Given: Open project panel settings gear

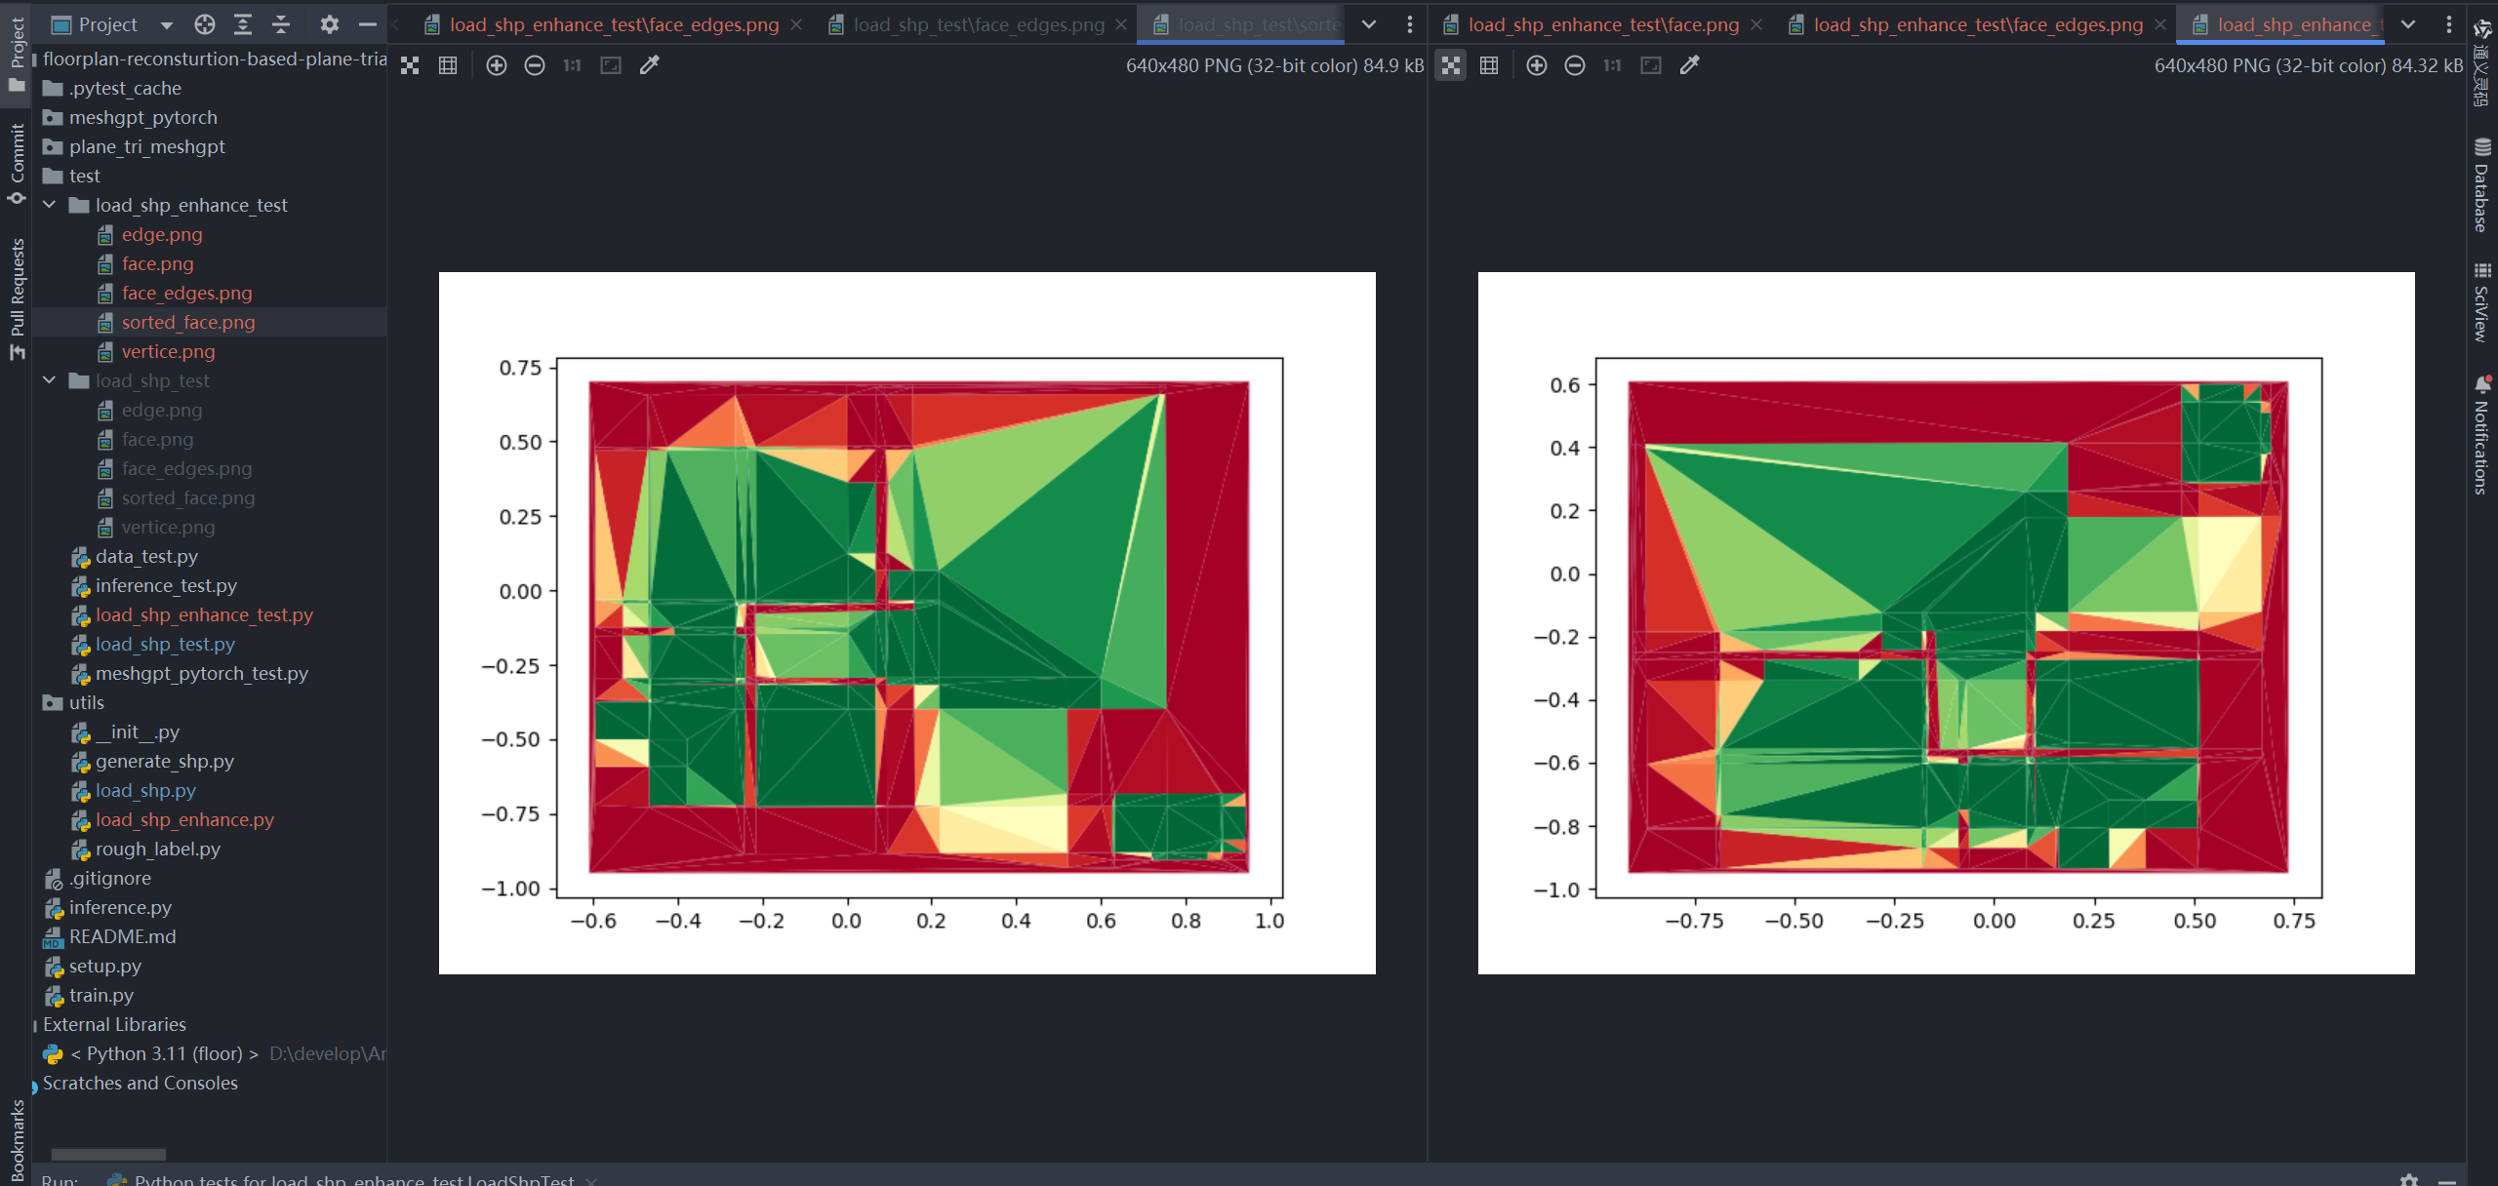Looking at the screenshot, I should pos(330,25).
